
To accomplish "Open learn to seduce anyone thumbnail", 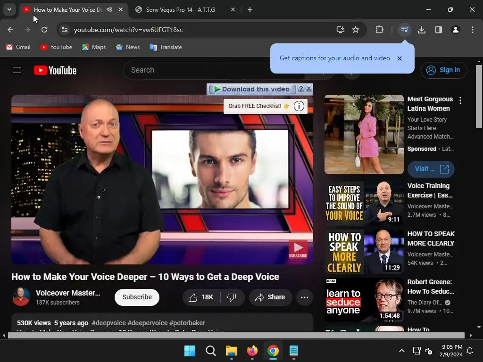I will coord(364,299).
